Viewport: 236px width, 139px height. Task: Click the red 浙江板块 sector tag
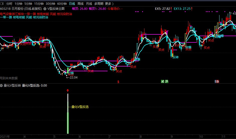point(18,14)
